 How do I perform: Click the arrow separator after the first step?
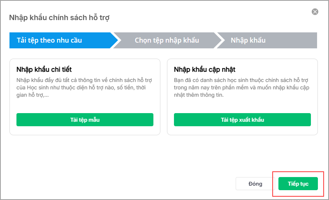[x=116, y=40]
